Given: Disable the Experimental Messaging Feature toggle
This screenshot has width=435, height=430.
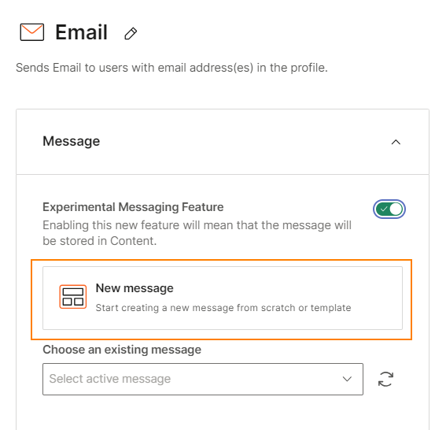Looking at the screenshot, I should (389, 209).
